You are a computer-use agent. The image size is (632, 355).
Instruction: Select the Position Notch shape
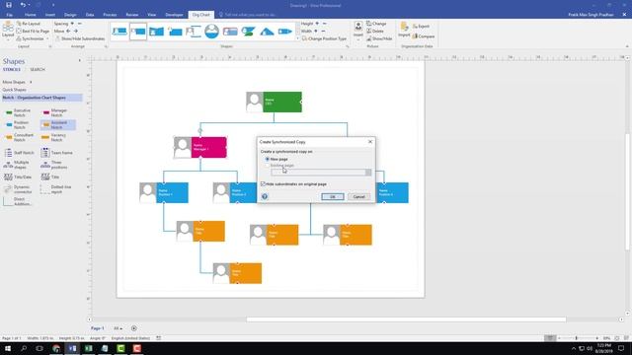[19, 125]
